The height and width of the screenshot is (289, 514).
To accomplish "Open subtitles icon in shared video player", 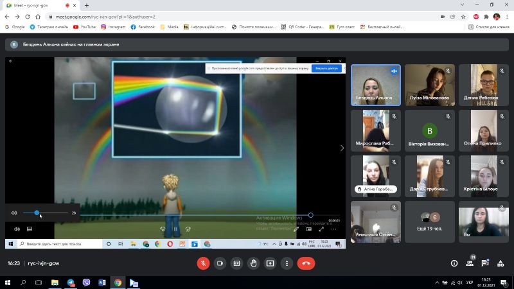I will point(30,229).
